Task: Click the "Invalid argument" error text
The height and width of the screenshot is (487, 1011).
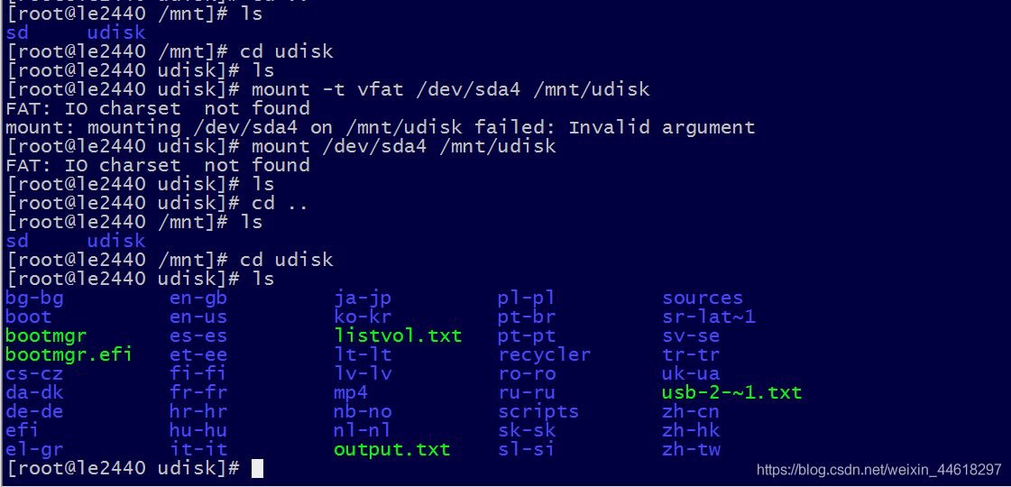Action: (x=661, y=127)
